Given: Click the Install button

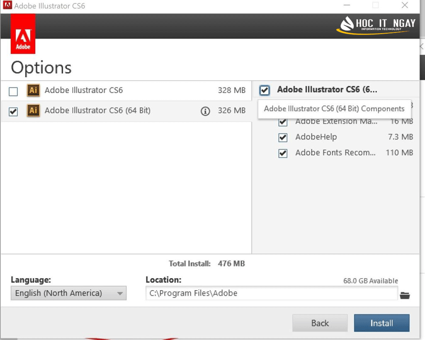Looking at the screenshot, I should pyautogui.click(x=381, y=323).
